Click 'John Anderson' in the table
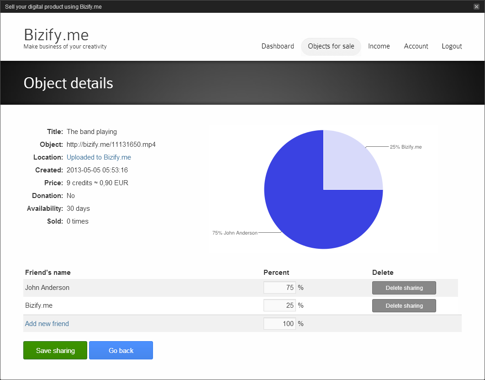Image resolution: width=485 pixels, height=380 pixels. click(x=47, y=288)
